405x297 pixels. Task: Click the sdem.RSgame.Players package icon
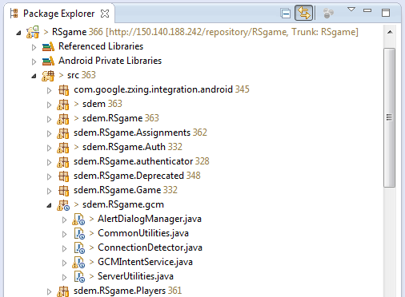point(63,291)
